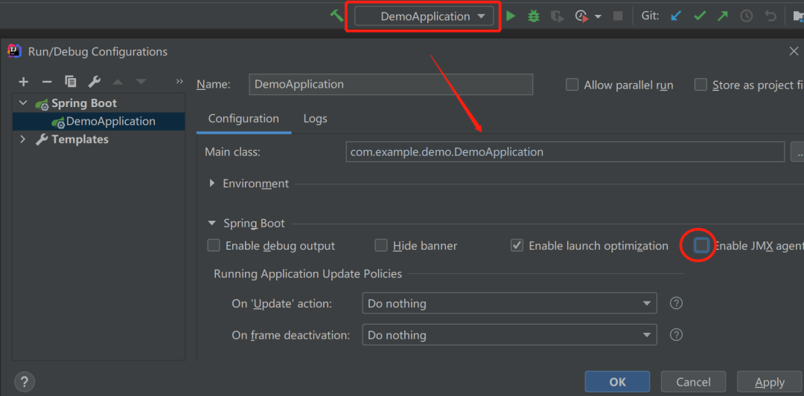Select DemoApplication in the configuration tree
Viewport: 804px width, 396px height.
pos(99,121)
